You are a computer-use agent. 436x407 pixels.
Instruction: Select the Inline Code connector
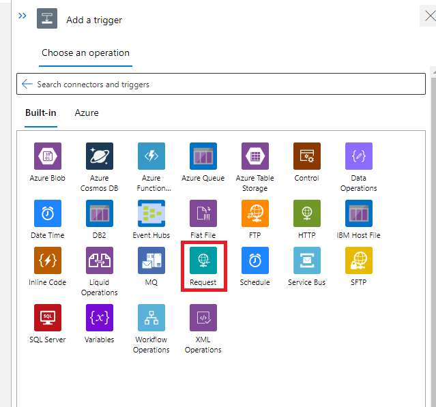tap(48, 260)
